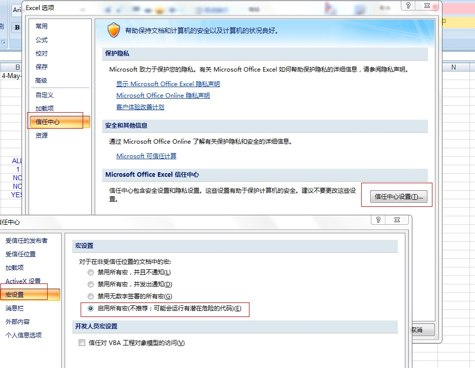
Task: Check 信任对 VBA 工程对象模型的访问(V)
Action: click(x=82, y=343)
